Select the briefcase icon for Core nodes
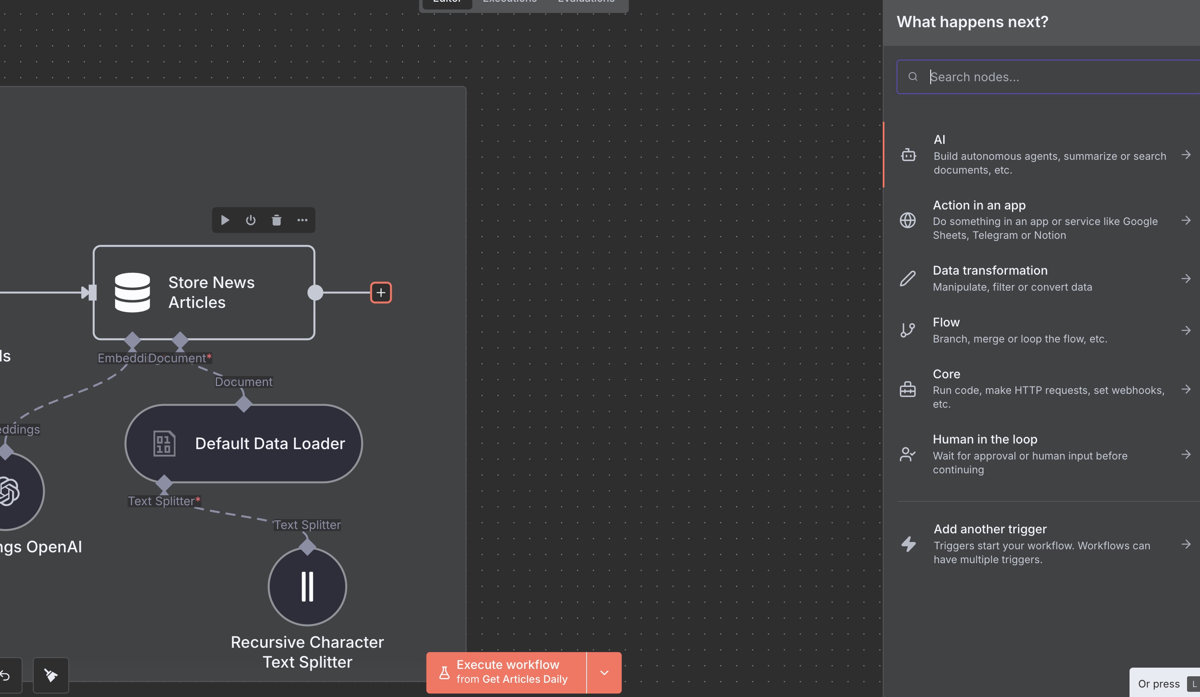The height and width of the screenshot is (697, 1200). 909,389
